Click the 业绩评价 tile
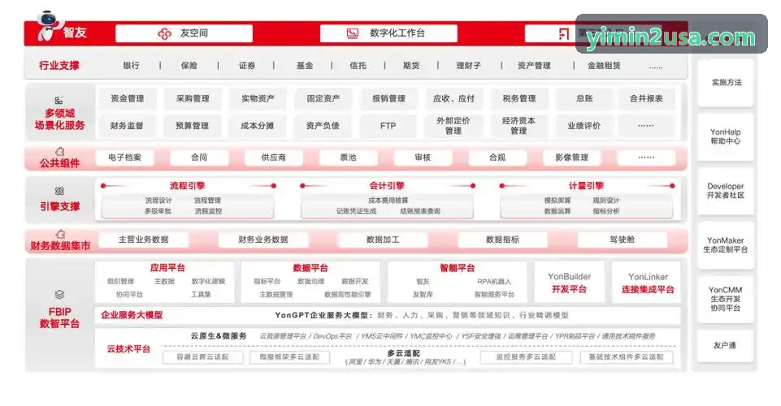Viewport: 781px width, 406px height. (x=584, y=126)
